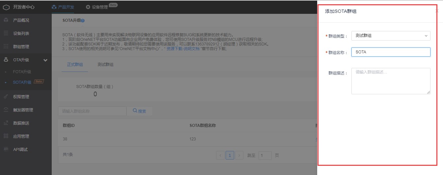Click the OTA升级 cloud icon

click(6, 60)
